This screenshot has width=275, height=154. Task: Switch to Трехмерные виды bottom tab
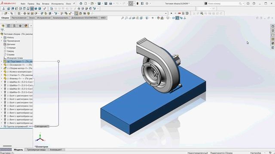[x=36, y=150]
